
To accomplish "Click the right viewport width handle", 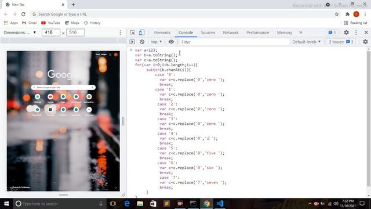I will [123, 121].
